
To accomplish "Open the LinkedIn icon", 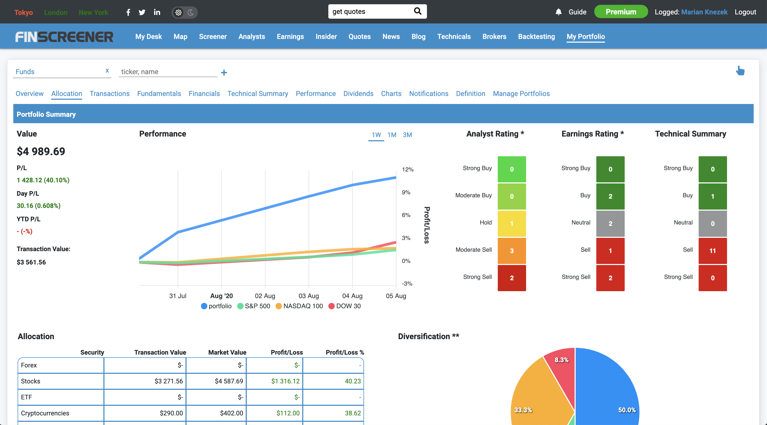I will pyautogui.click(x=157, y=12).
